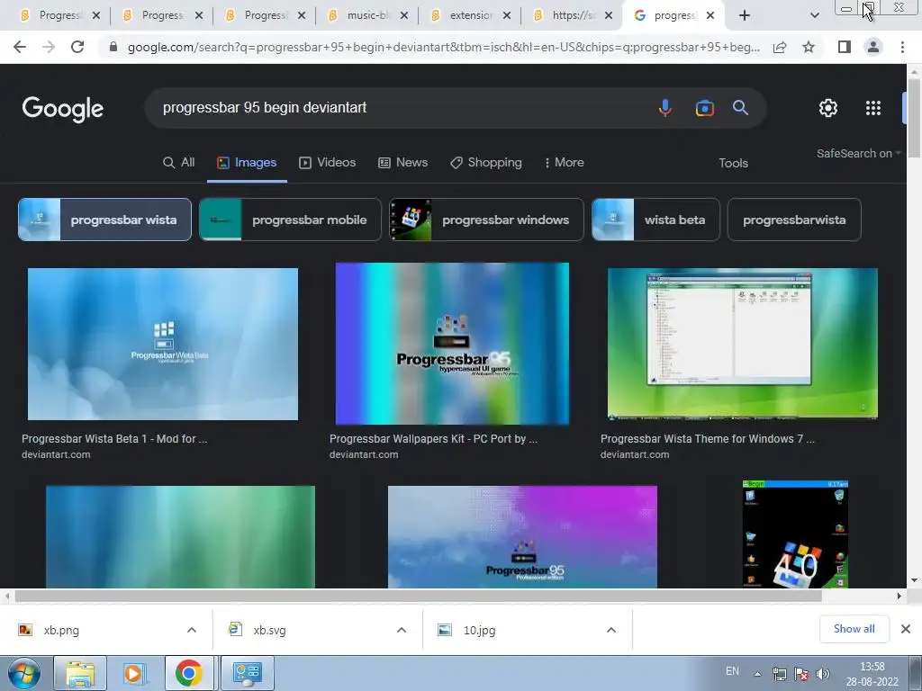The height and width of the screenshot is (691, 922).
Task: Switch to Videos results
Action: (328, 163)
